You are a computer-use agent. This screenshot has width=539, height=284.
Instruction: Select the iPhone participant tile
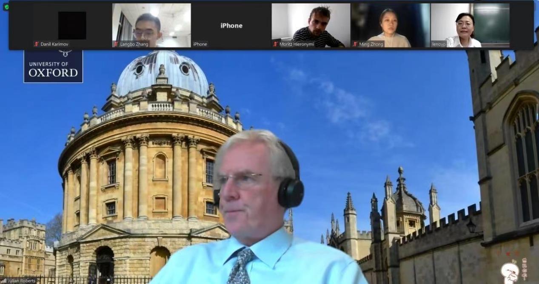(231, 25)
